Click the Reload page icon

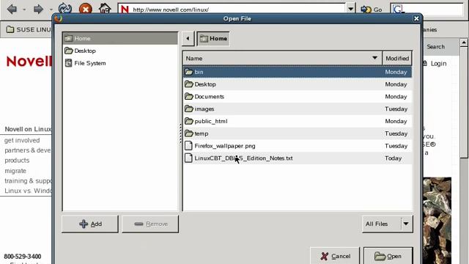65,8
